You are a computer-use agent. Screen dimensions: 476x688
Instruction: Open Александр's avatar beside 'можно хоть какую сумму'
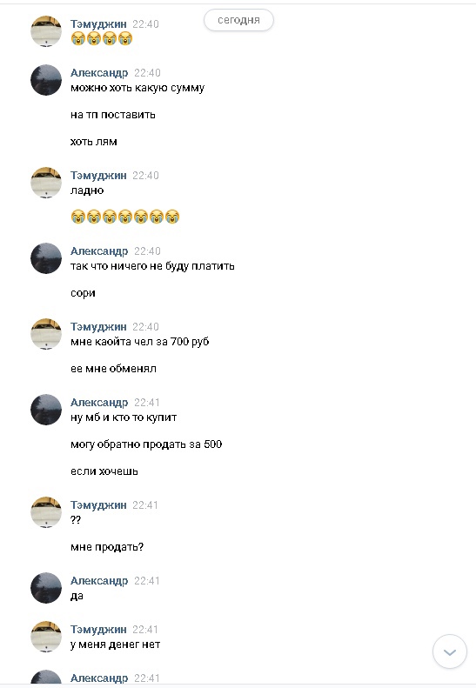46,80
